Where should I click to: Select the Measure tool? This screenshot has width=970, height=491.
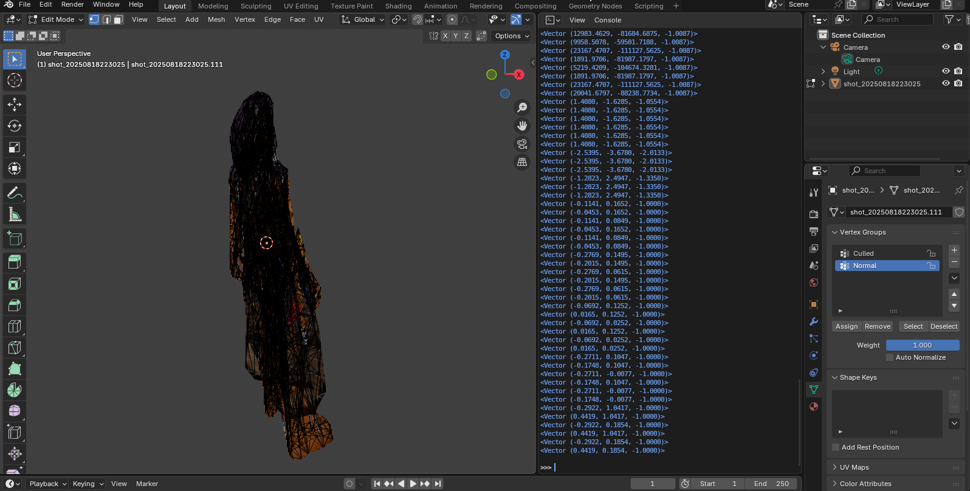click(15, 214)
